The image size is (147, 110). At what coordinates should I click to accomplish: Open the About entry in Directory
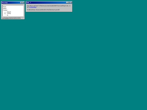(5, 8)
